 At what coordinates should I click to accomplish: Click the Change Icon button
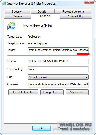click(x=52, y=92)
